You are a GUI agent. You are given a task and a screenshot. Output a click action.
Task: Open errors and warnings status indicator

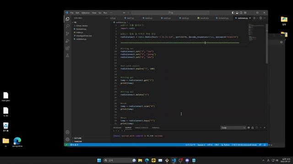[74, 145]
